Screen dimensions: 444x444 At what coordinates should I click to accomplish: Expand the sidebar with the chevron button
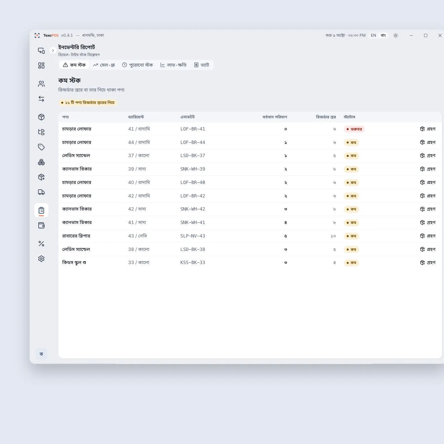point(53,50)
